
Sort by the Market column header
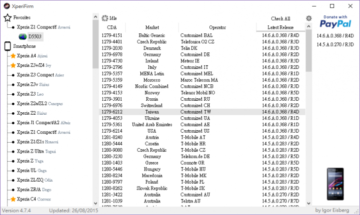pyautogui.click(x=152, y=27)
